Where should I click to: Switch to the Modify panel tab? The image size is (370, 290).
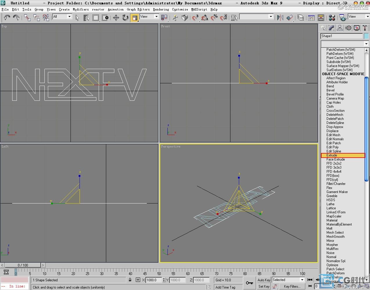332,28
